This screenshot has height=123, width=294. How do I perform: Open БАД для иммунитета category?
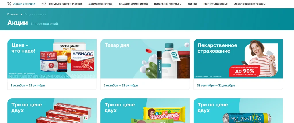coord(133,4)
